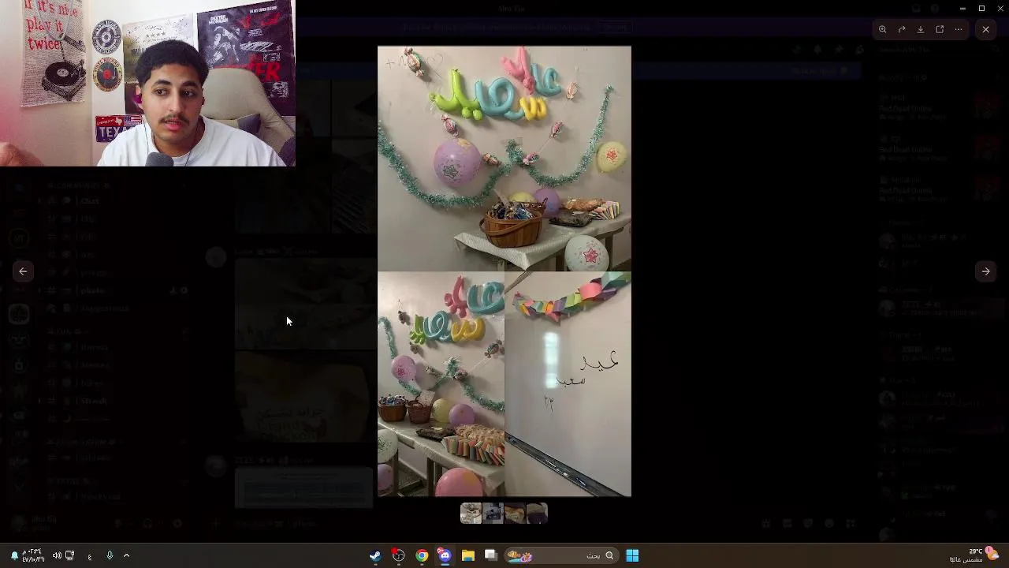Open the taskbar clock and date
The image size is (1009, 568).
(32, 555)
